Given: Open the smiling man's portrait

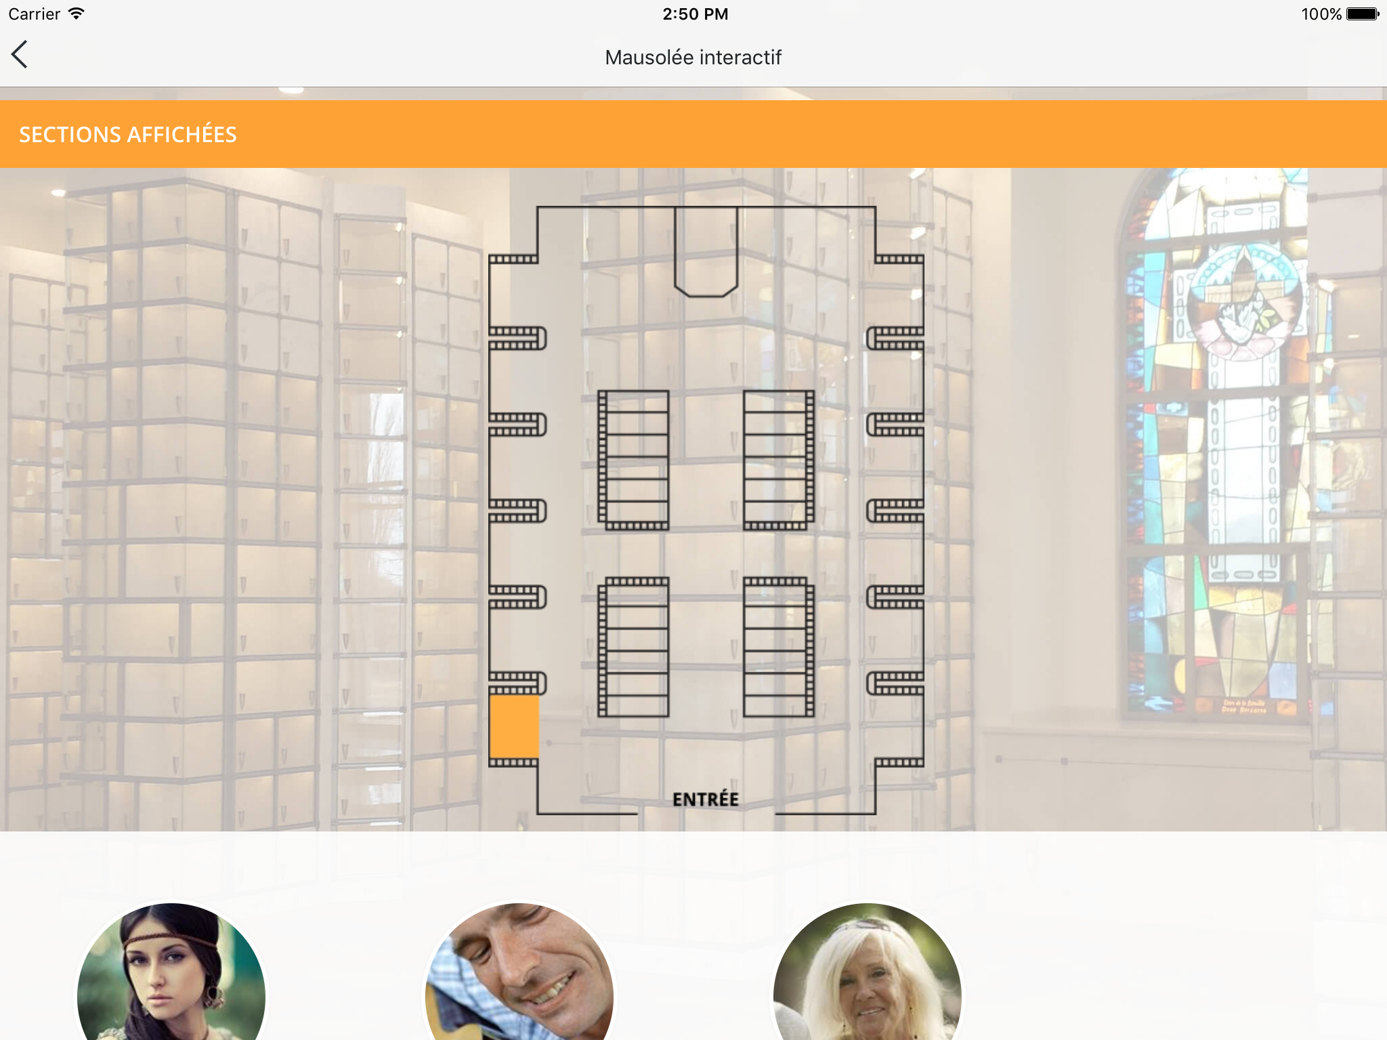Looking at the screenshot, I should 519,975.
